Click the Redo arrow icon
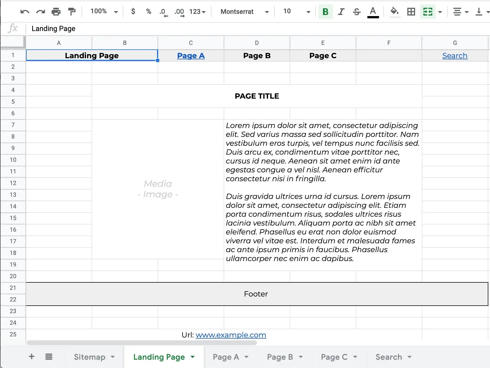Screen dimensions: 490x368 click(41, 12)
